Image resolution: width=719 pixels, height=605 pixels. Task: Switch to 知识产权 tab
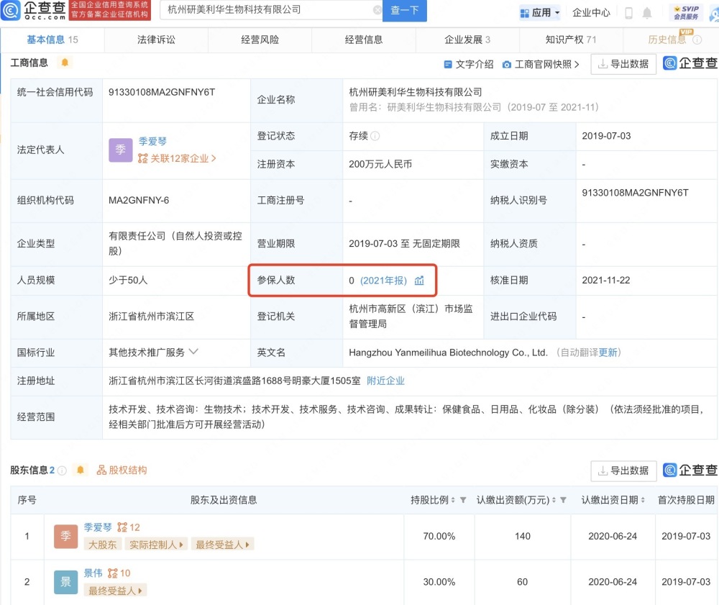(571, 40)
